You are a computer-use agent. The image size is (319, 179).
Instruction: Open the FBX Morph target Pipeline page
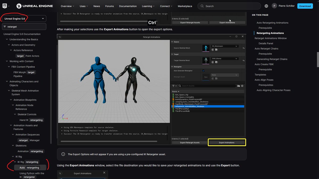pos(24,74)
